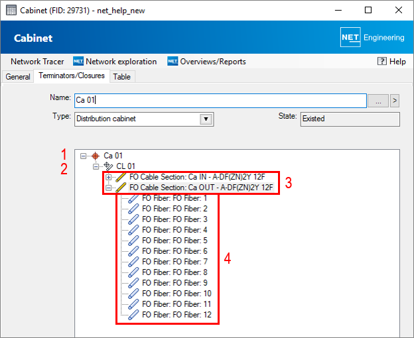
Task: Select the CL 01 tree node
Action: click(125, 166)
